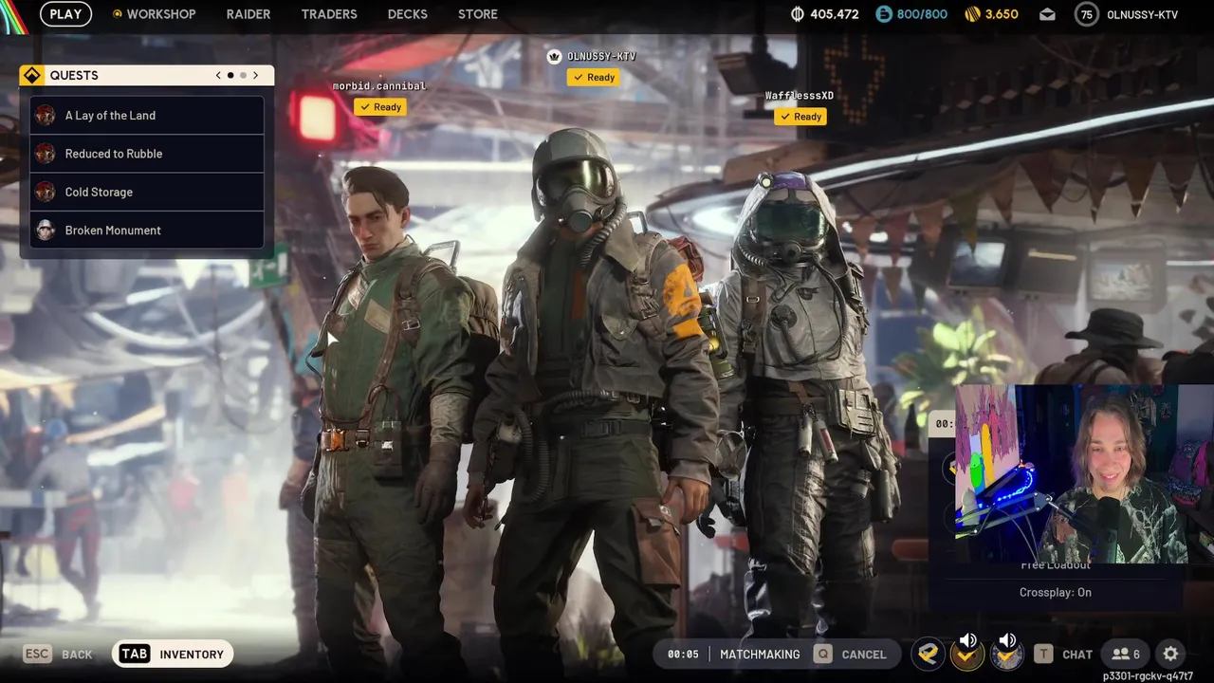The height and width of the screenshot is (683, 1214).
Task: Click the A Lay of the Land quest icon
Action: tap(46, 116)
